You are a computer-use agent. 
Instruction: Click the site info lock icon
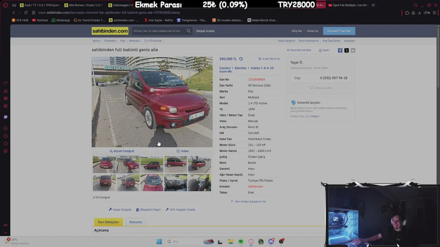(x=33, y=13)
